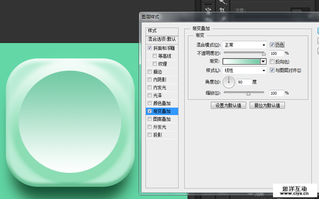Click the 缩放 scale slider handle
The width and height of the screenshot is (319, 199).
pyautogui.click(x=248, y=94)
